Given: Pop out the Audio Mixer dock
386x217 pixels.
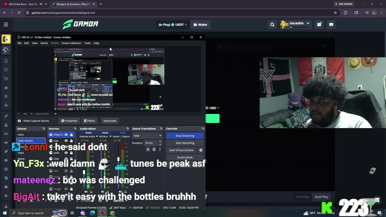Looking at the screenshot, I should pos(128,129).
